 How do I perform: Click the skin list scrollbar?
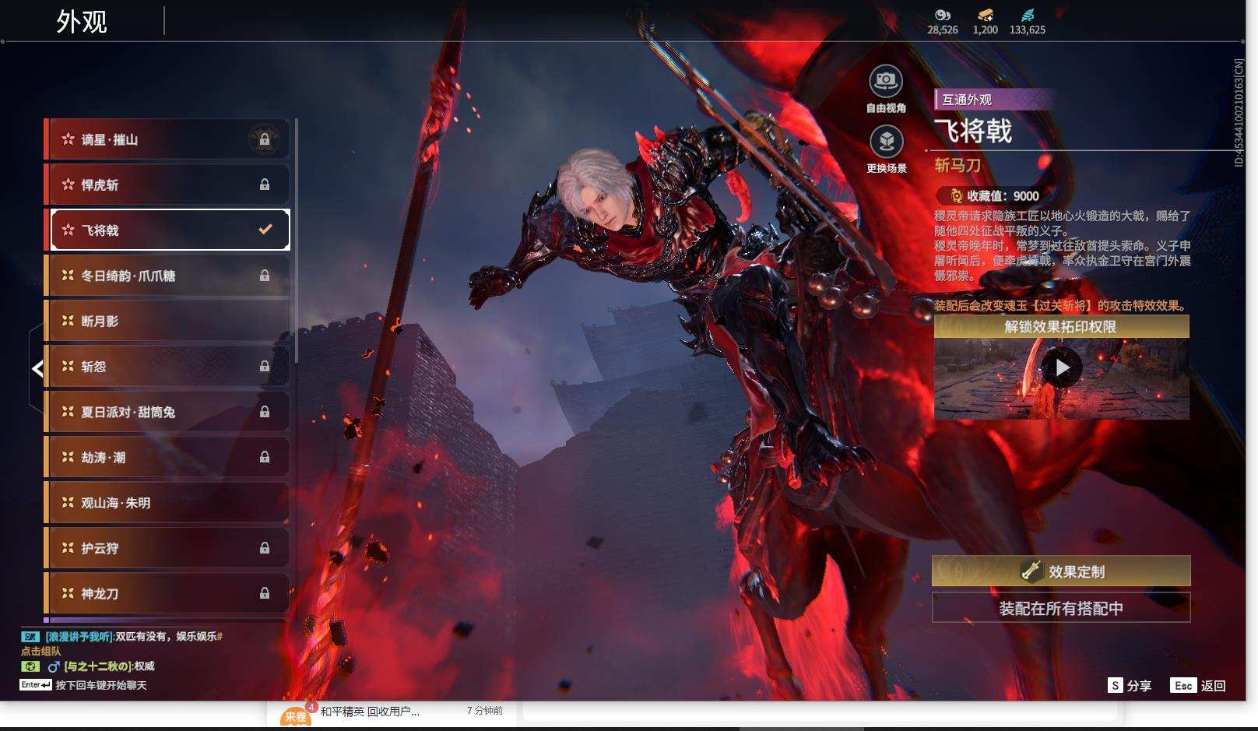pyautogui.click(x=297, y=241)
